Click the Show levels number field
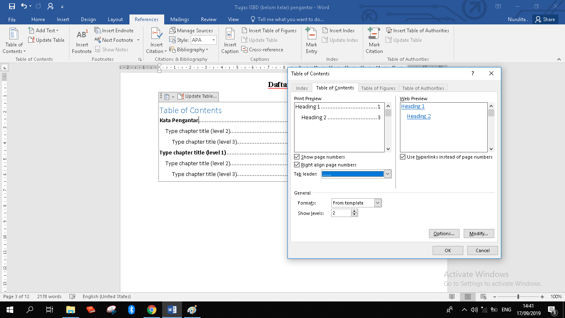 point(341,213)
